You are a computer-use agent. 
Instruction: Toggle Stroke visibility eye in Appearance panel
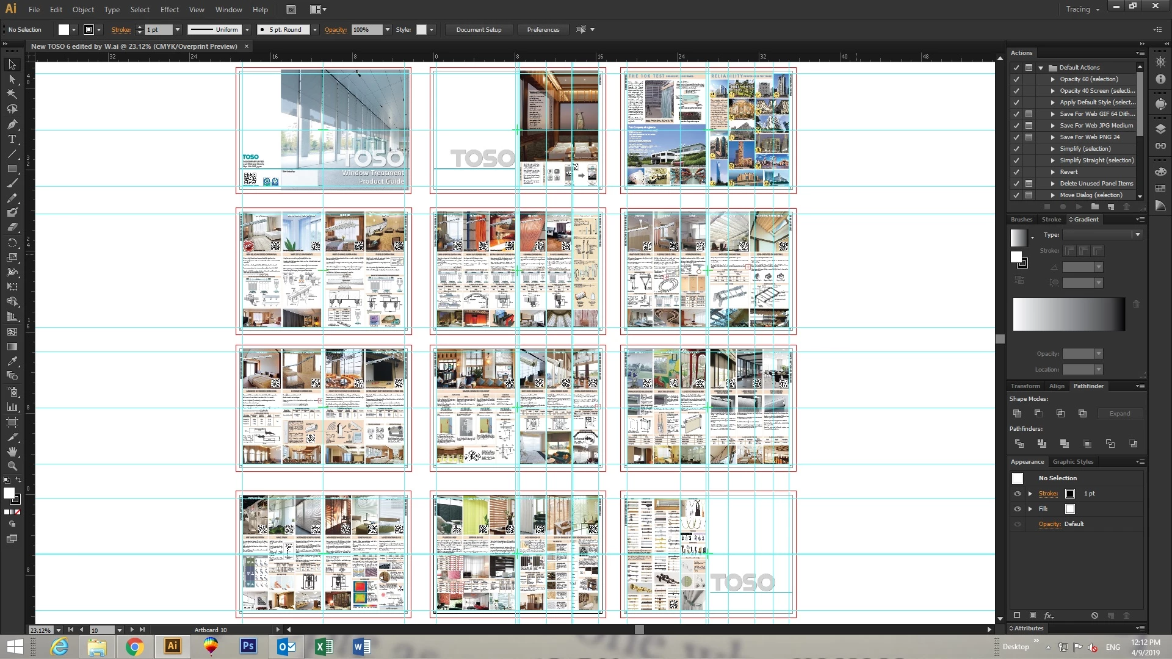(x=1017, y=494)
